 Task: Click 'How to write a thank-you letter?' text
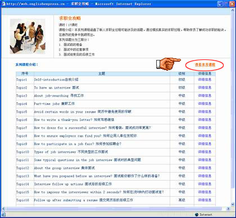coord(63,119)
